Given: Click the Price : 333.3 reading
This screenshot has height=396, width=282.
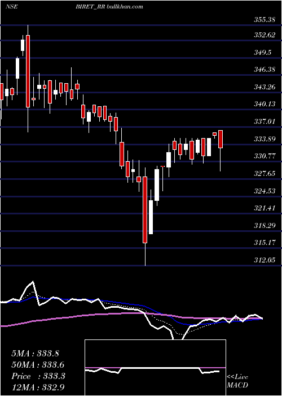Looking at the screenshot, I should click(x=38, y=376).
